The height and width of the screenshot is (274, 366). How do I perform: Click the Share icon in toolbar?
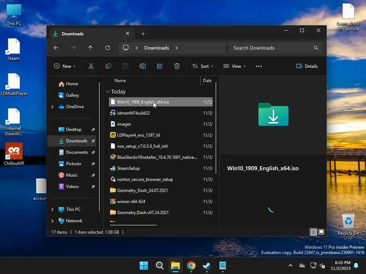[160, 66]
